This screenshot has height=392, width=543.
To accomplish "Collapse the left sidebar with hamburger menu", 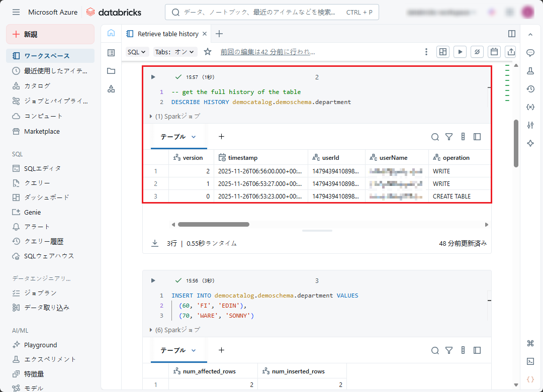I will click(16, 12).
